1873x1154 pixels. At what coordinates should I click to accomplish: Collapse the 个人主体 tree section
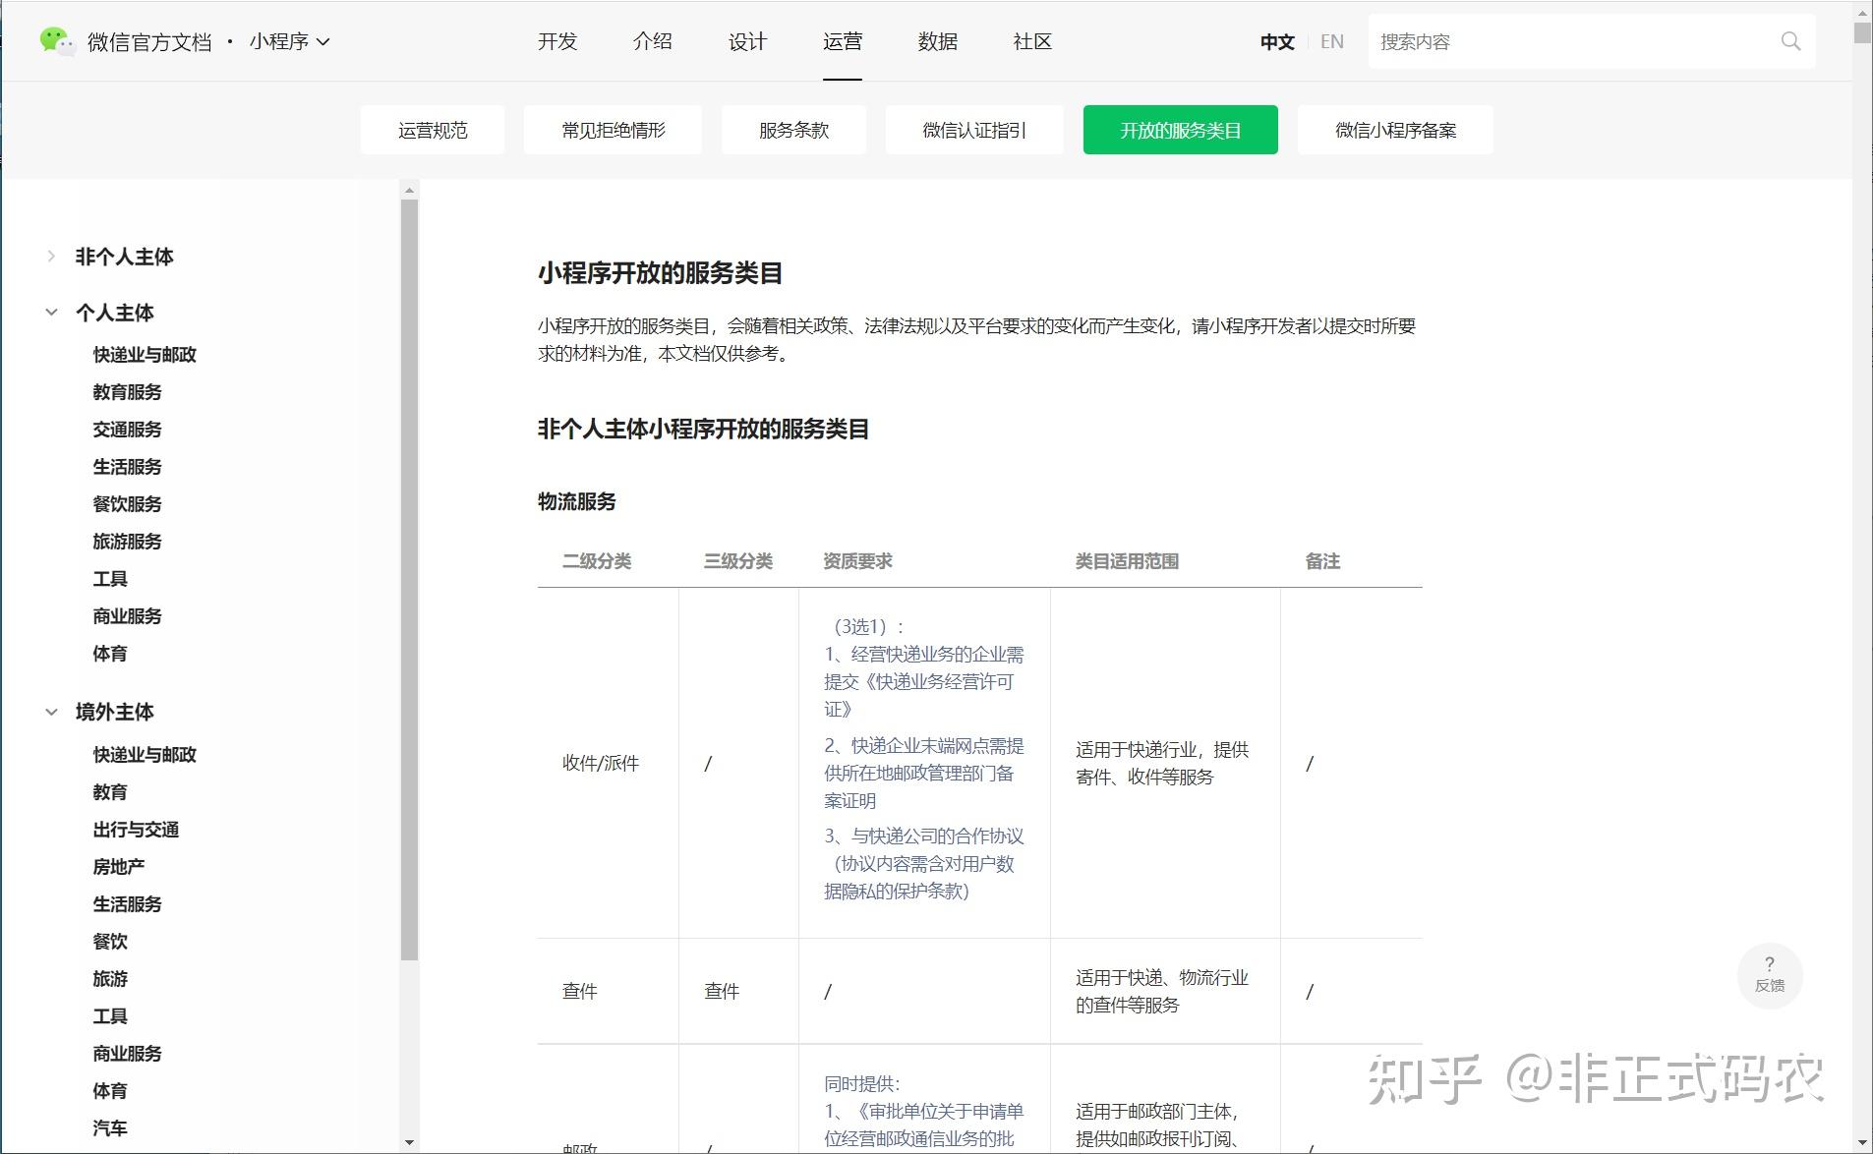pyautogui.click(x=51, y=313)
